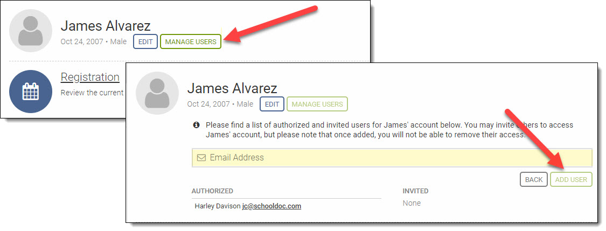Click the AUTHORIZED column heading
The width and height of the screenshot is (606, 231).
tap(212, 191)
